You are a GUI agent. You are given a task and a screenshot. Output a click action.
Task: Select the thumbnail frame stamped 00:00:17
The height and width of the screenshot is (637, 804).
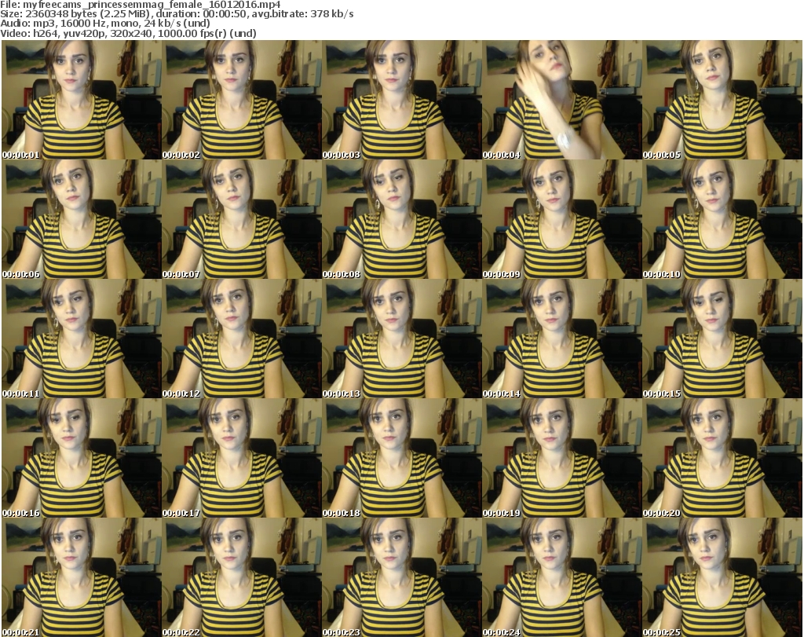242,459
